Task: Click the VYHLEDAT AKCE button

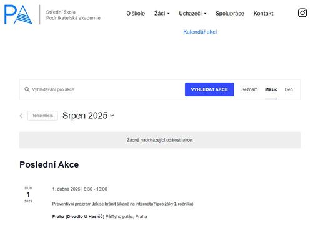Action: point(209,89)
